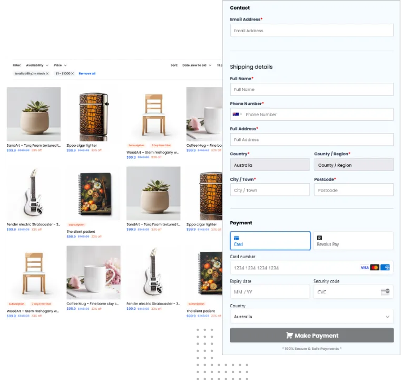Open the second-row Zippo lighter thumbnail
This screenshot has height=380, width=401.
(x=204, y=193)
